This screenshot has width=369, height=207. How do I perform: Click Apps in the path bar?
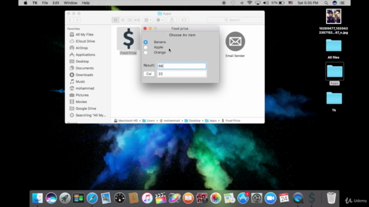pyautogui.click(x=210, y=121)
